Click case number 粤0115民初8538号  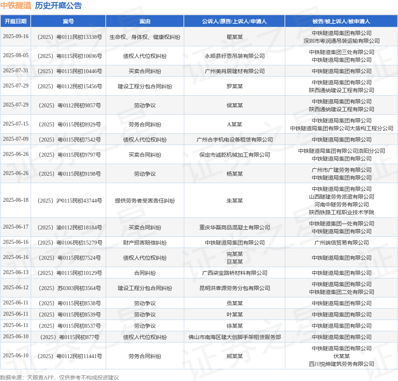70,303
